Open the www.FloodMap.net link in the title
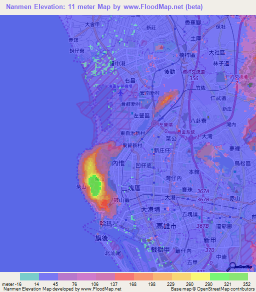The image size is (256, 292). click(153, 7)
